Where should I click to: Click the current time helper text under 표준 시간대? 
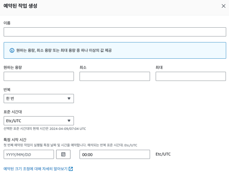tap(45, 129)
